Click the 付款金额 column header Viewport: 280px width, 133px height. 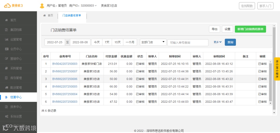(x=111, y=56)
